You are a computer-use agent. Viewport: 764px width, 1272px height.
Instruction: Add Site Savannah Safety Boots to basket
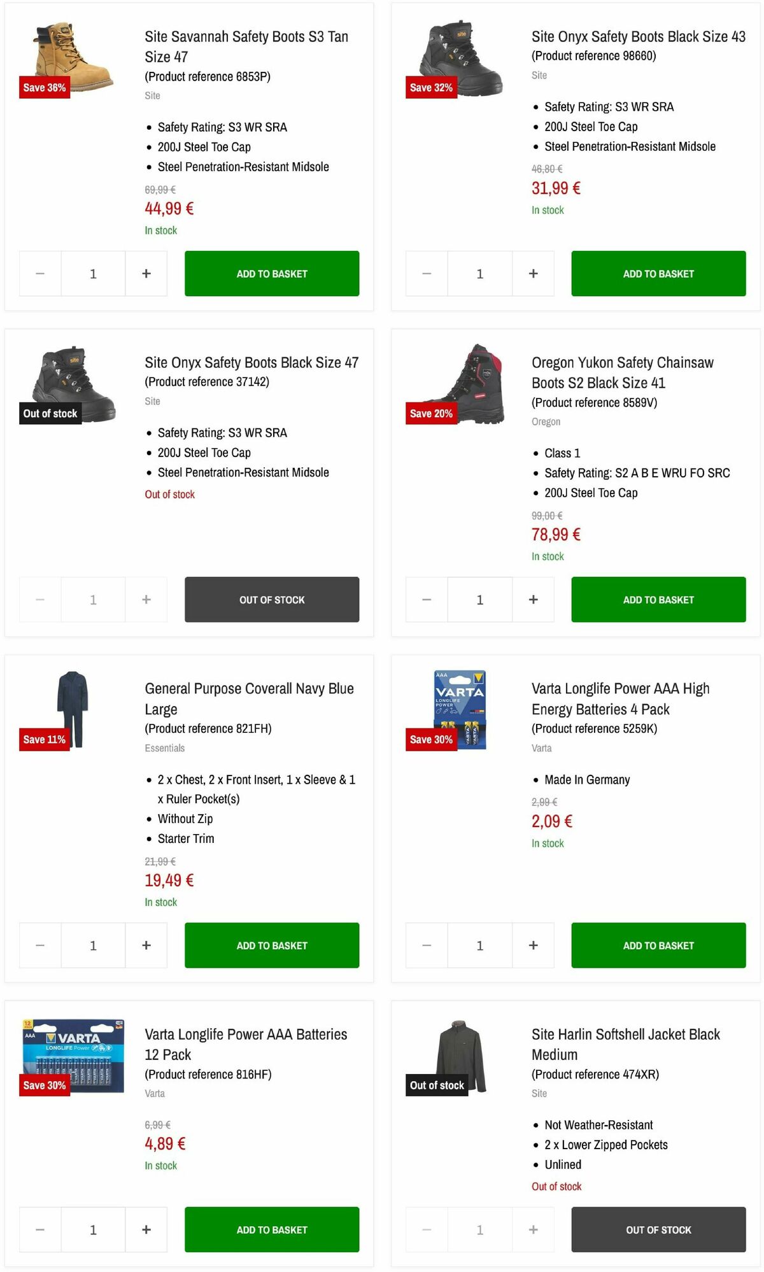(x=271, y=273)
